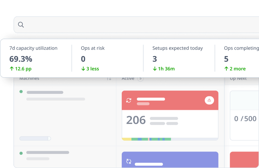The width and height of the screenshot is (259, 168).
Task: Open the red Up Next job card
Action: point(244,160)
